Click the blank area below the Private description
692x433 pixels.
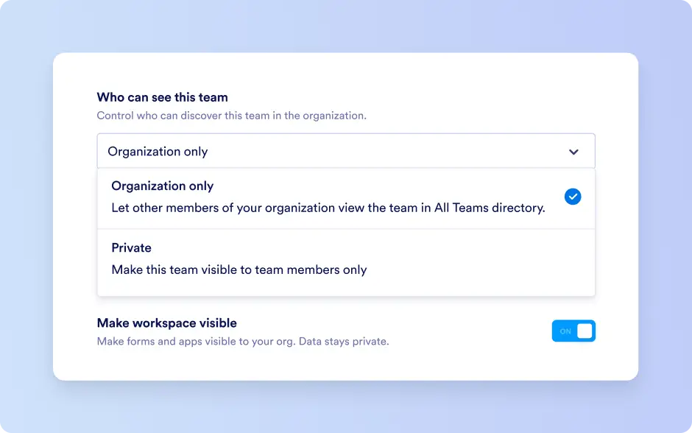click(345, 287)
